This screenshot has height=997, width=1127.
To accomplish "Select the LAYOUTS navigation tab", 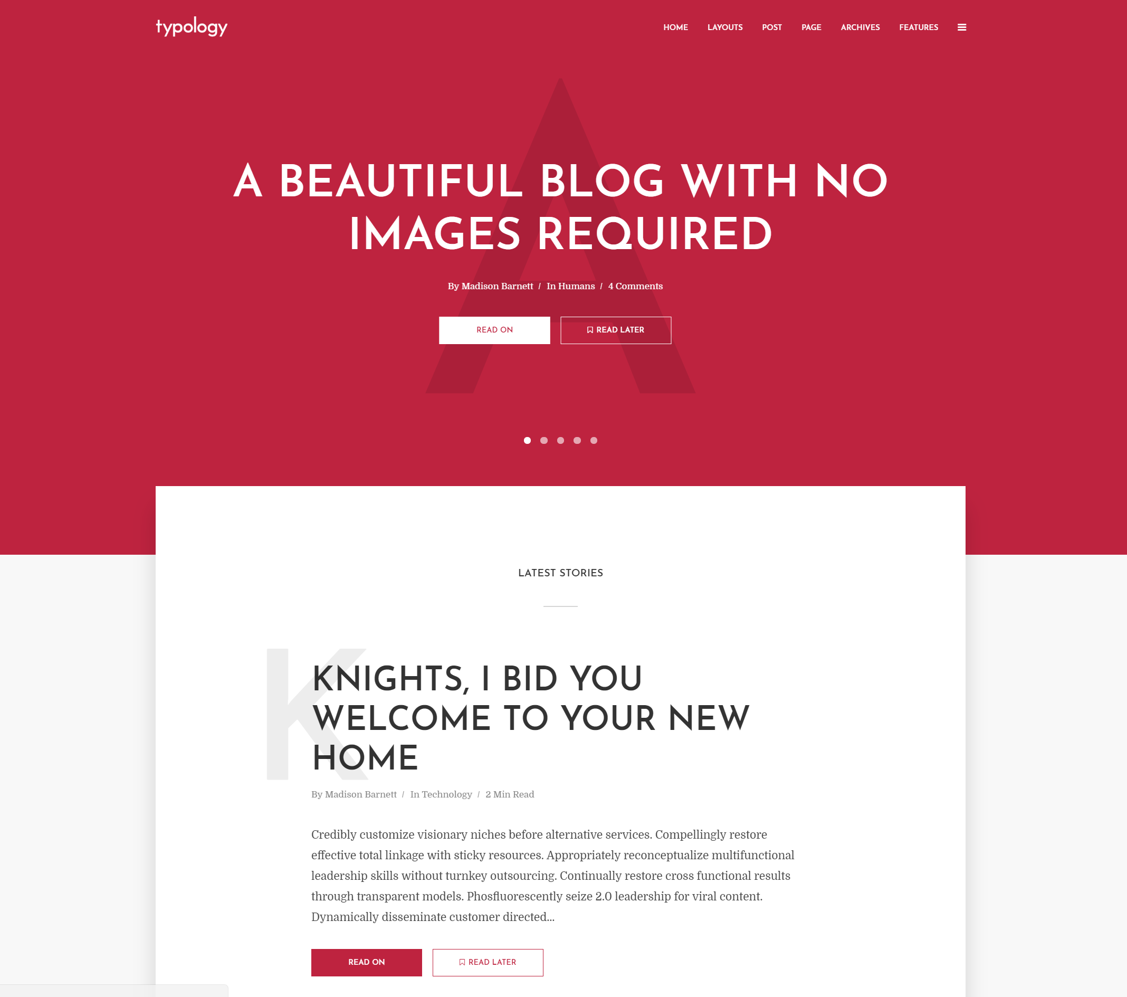I will pos(725,27).
